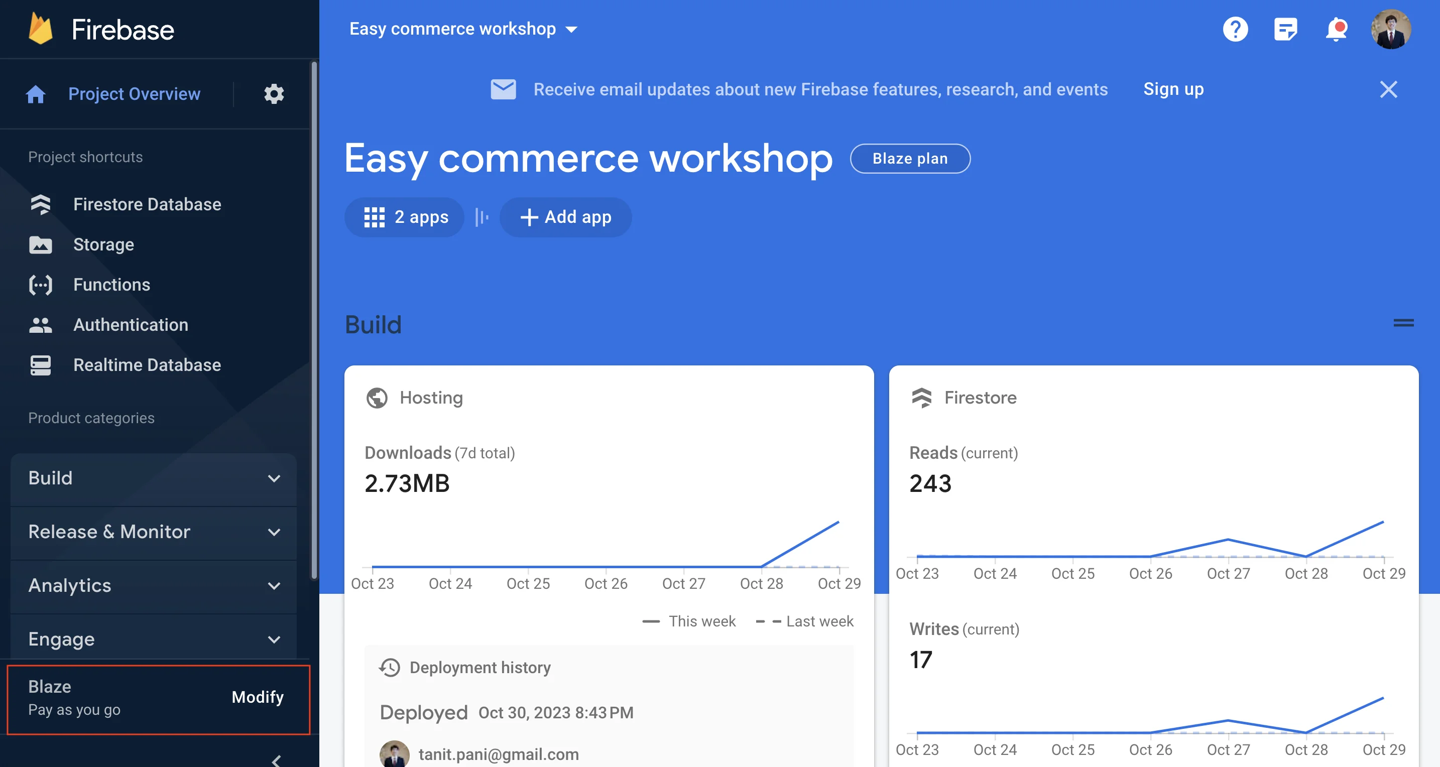Expand the Release & Monitor category
This screenshot has height=767, width=1440.
tap(153, 532)
